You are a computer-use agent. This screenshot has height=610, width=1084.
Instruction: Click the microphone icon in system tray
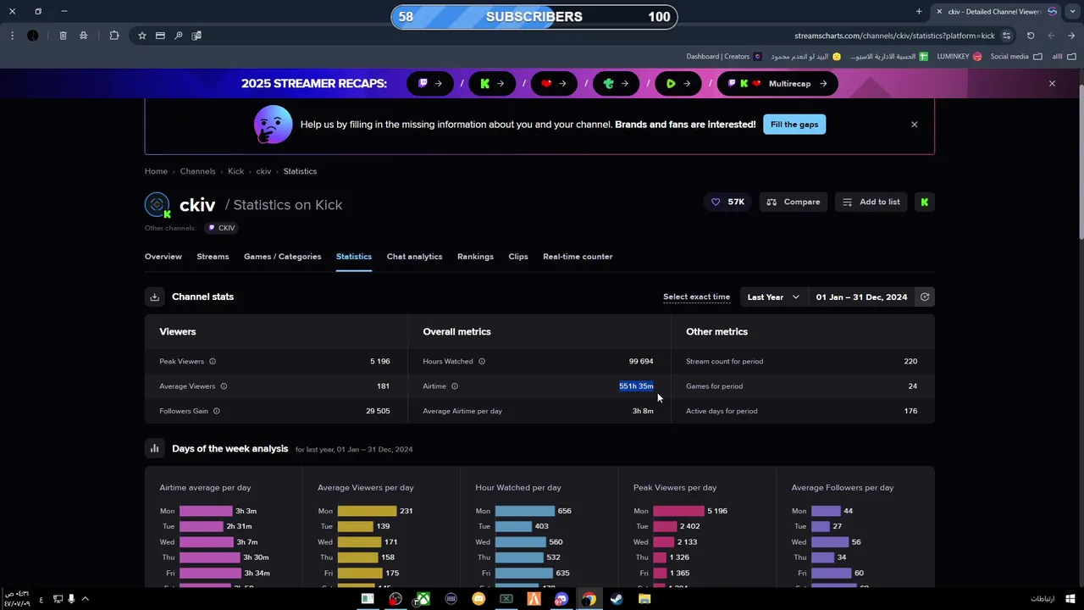[71, 599]
